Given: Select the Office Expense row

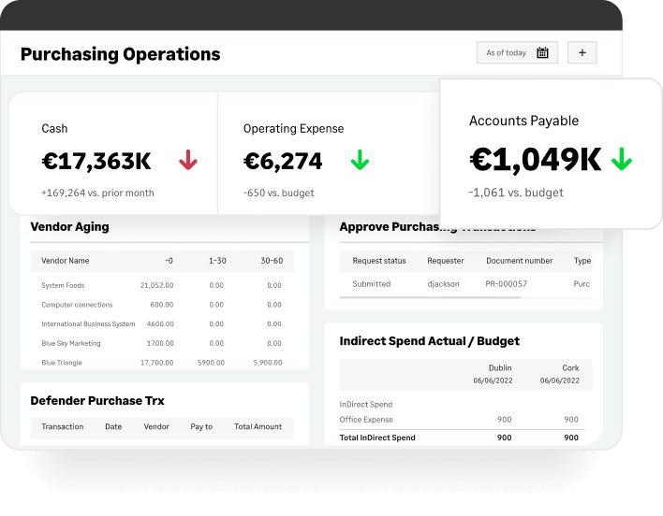Looking at the screenshot, I should (462, 420).
